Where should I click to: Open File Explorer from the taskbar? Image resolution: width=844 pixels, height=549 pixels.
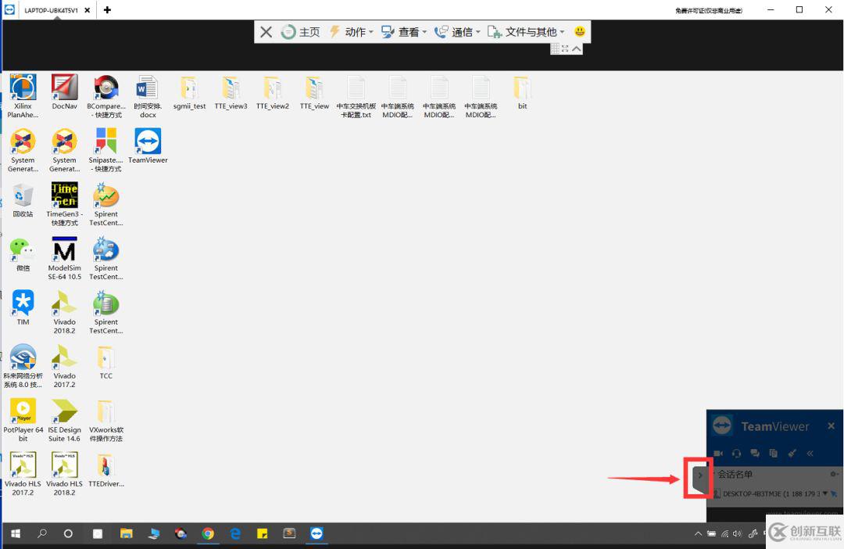[x=126, y=533]
